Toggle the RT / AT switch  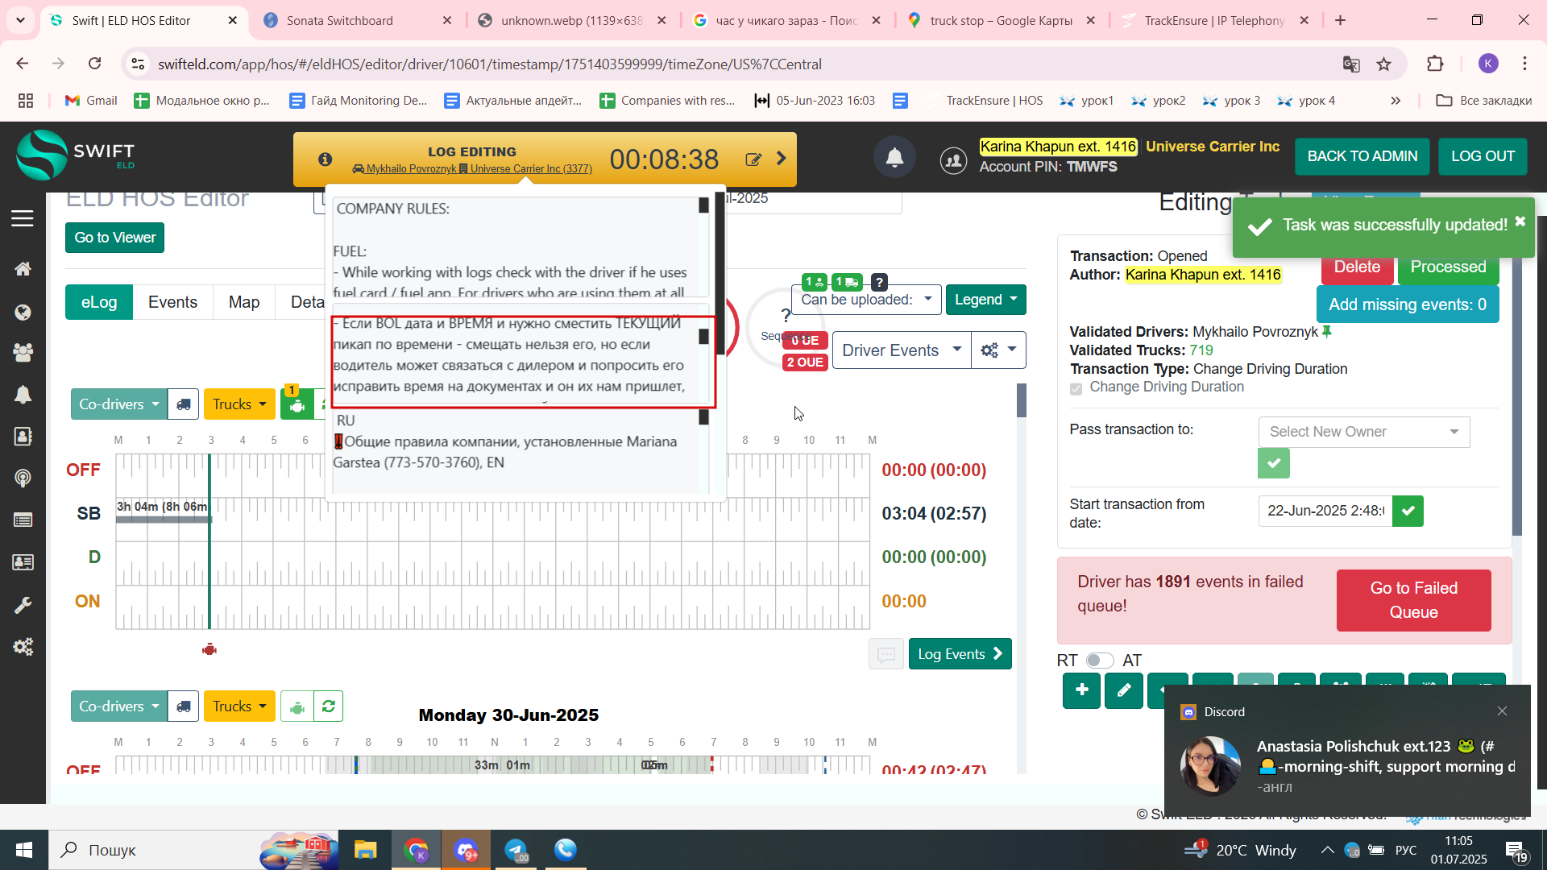click(1099, 661)
